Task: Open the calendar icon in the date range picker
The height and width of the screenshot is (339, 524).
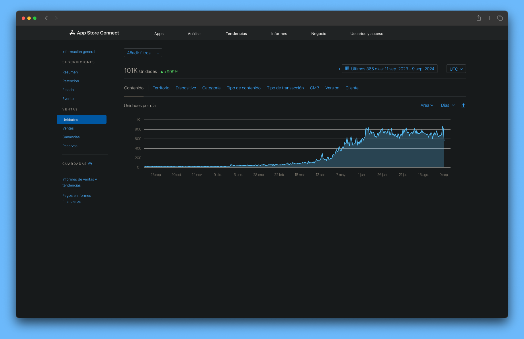Action: (x=347, y=69)
